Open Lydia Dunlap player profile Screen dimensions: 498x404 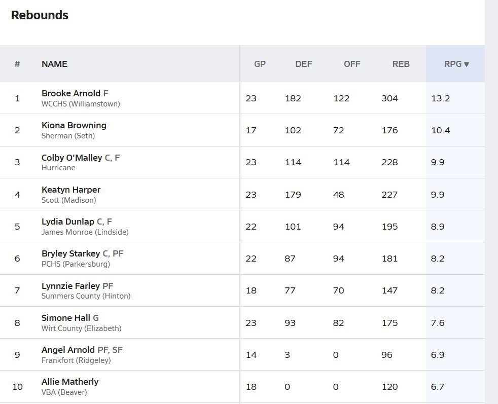67,222
